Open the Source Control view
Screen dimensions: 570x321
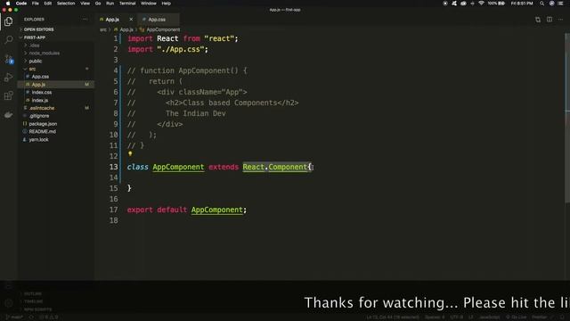click(8, 59)
